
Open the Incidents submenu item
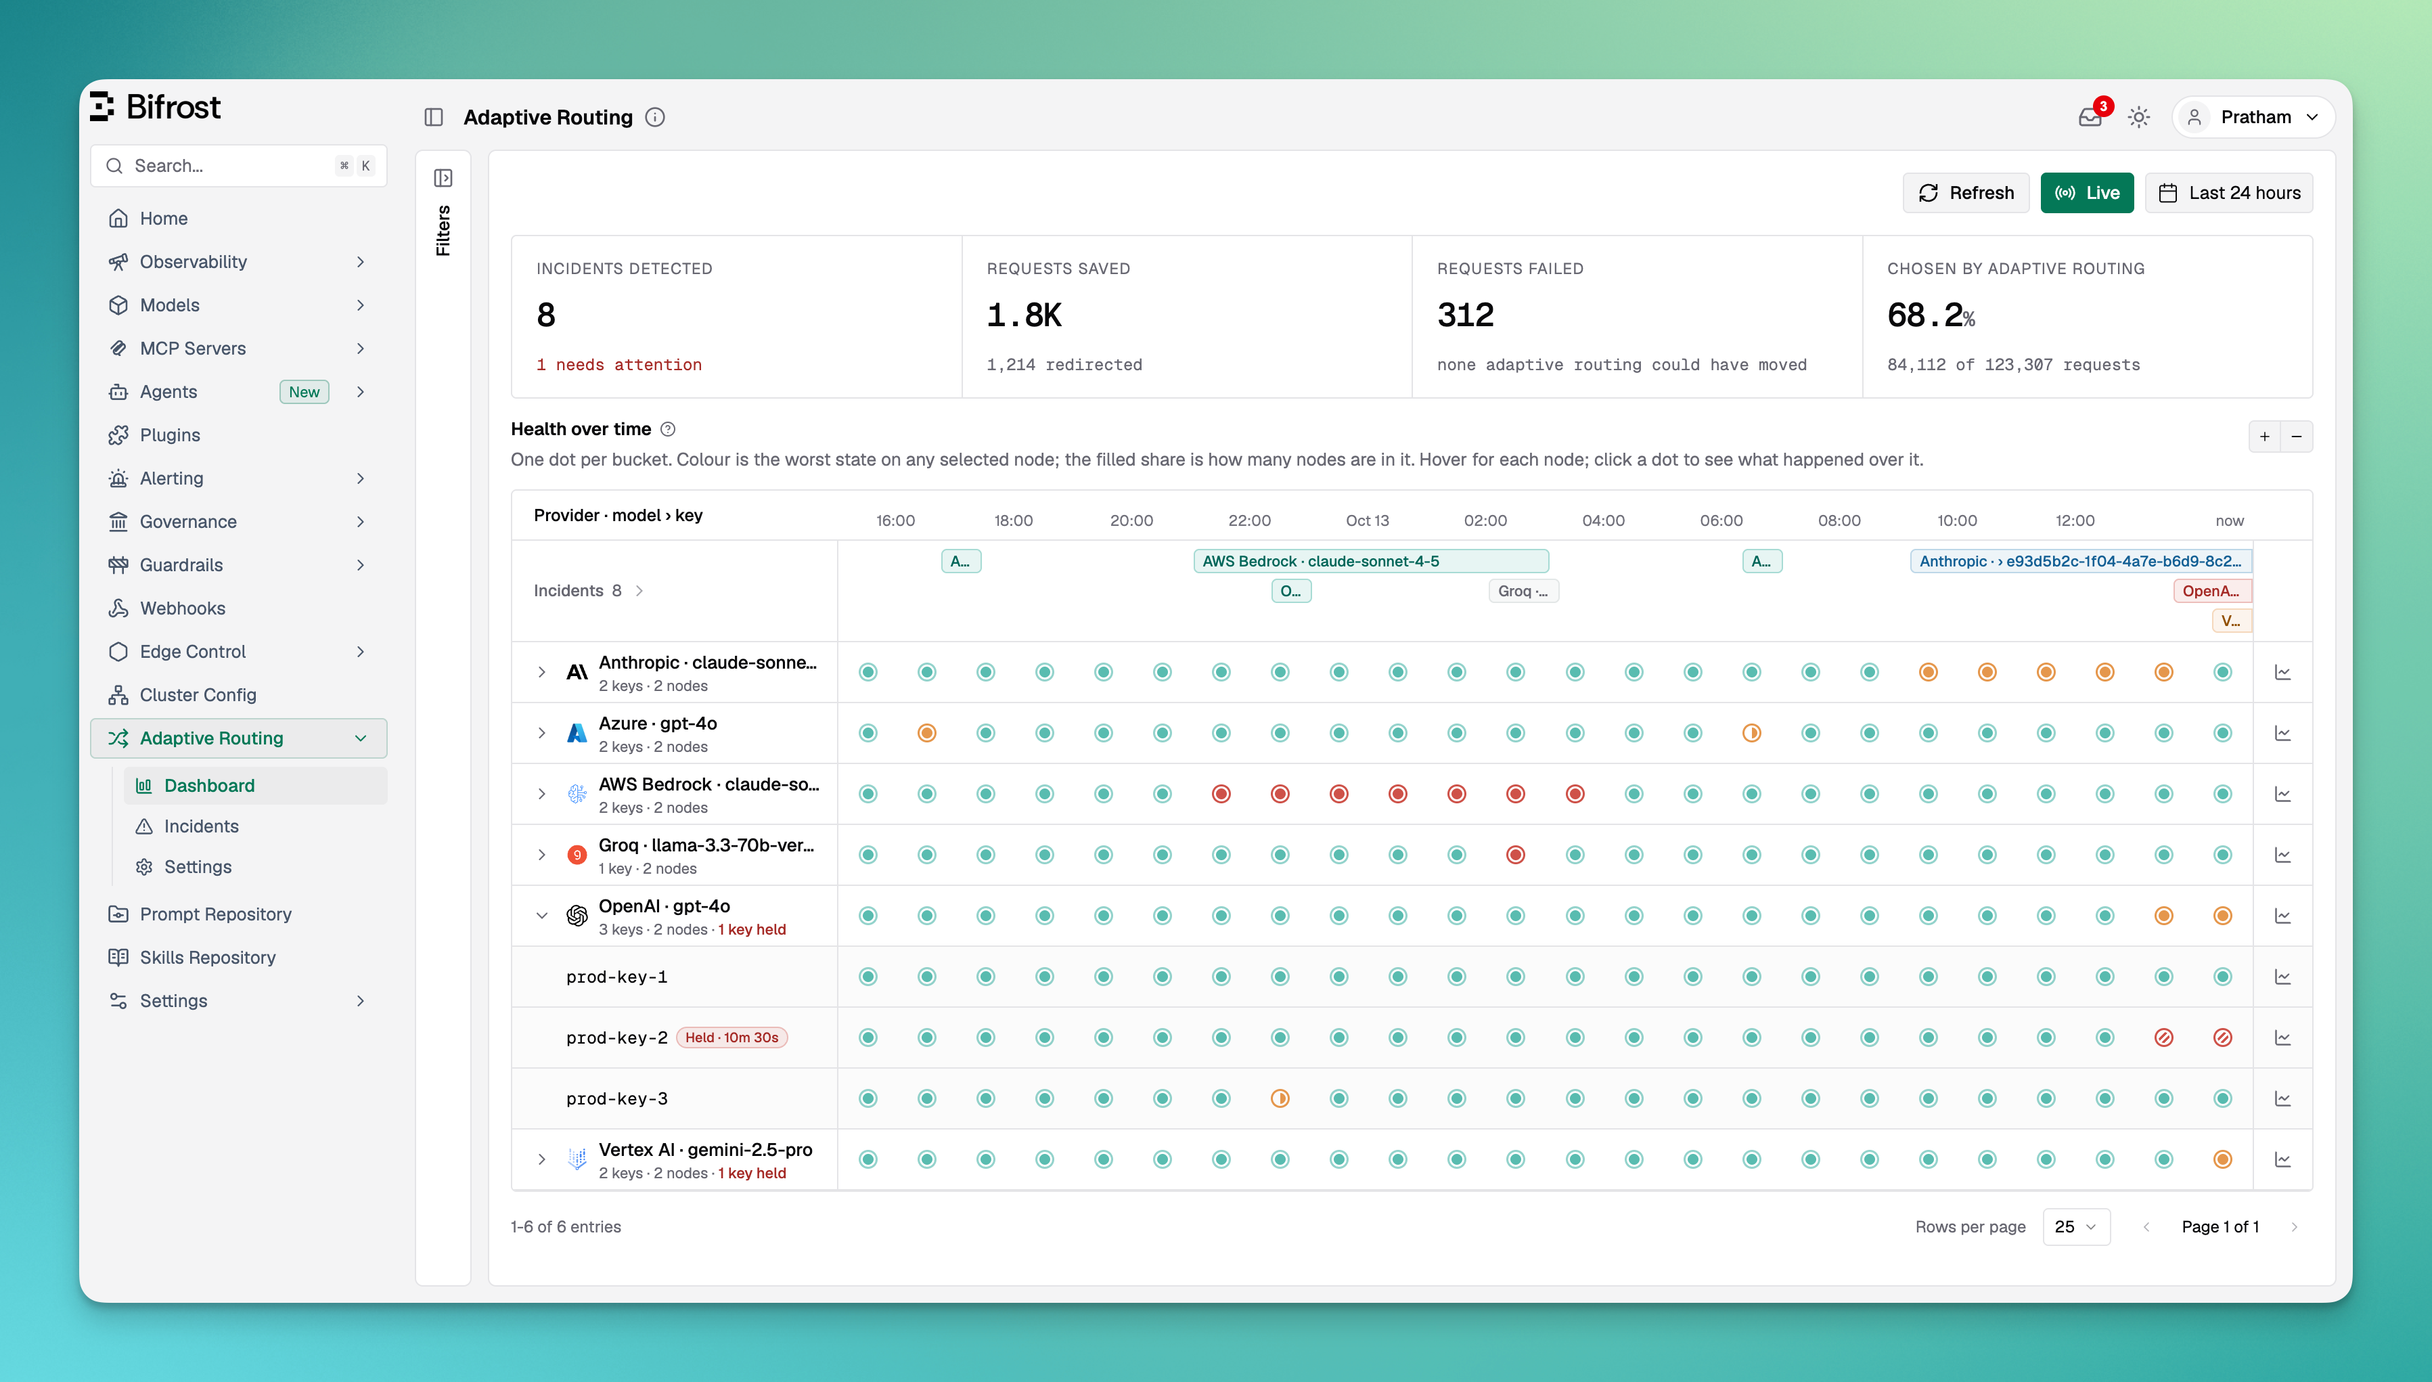click(x=255, y=826)
